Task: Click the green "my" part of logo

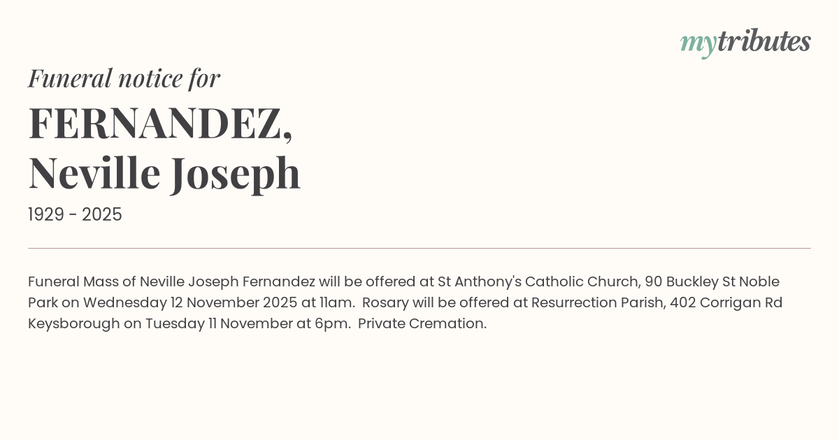Action: pos(698,43)
